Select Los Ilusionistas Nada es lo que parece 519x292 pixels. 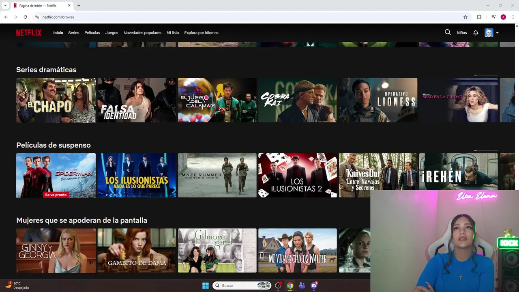click(x=137, y=176)
